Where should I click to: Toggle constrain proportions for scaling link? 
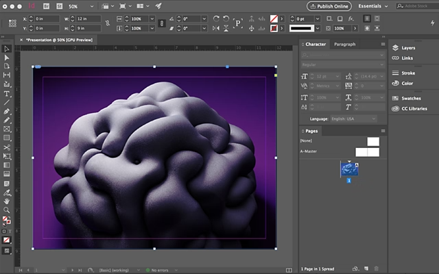point(161,23)
